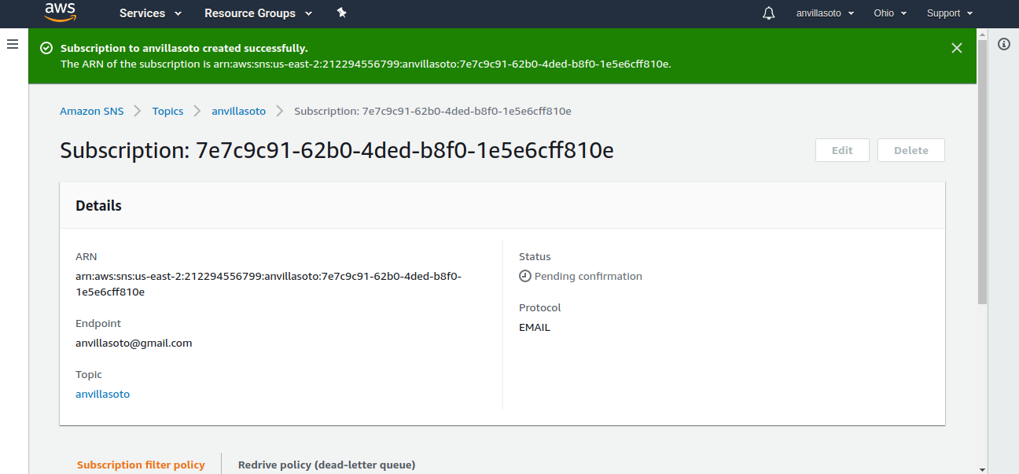Open the pin shortcuts icon
This screenshot has width=1019, height=474.
click(341, 13)
